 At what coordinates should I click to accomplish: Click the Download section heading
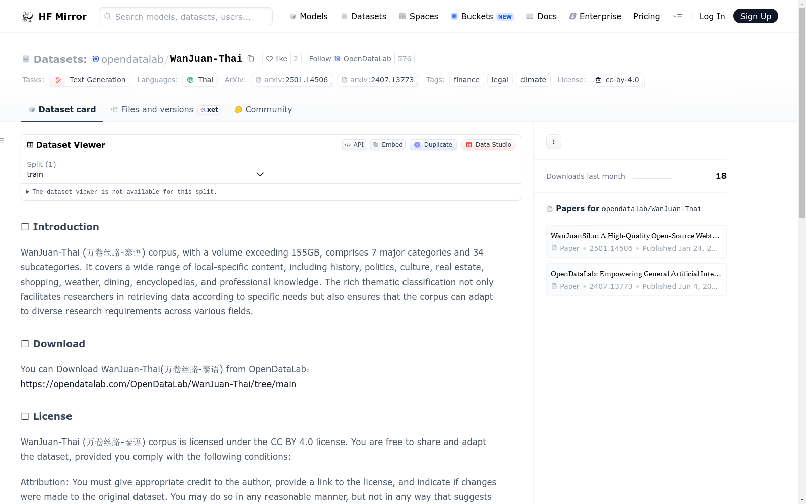59,344
